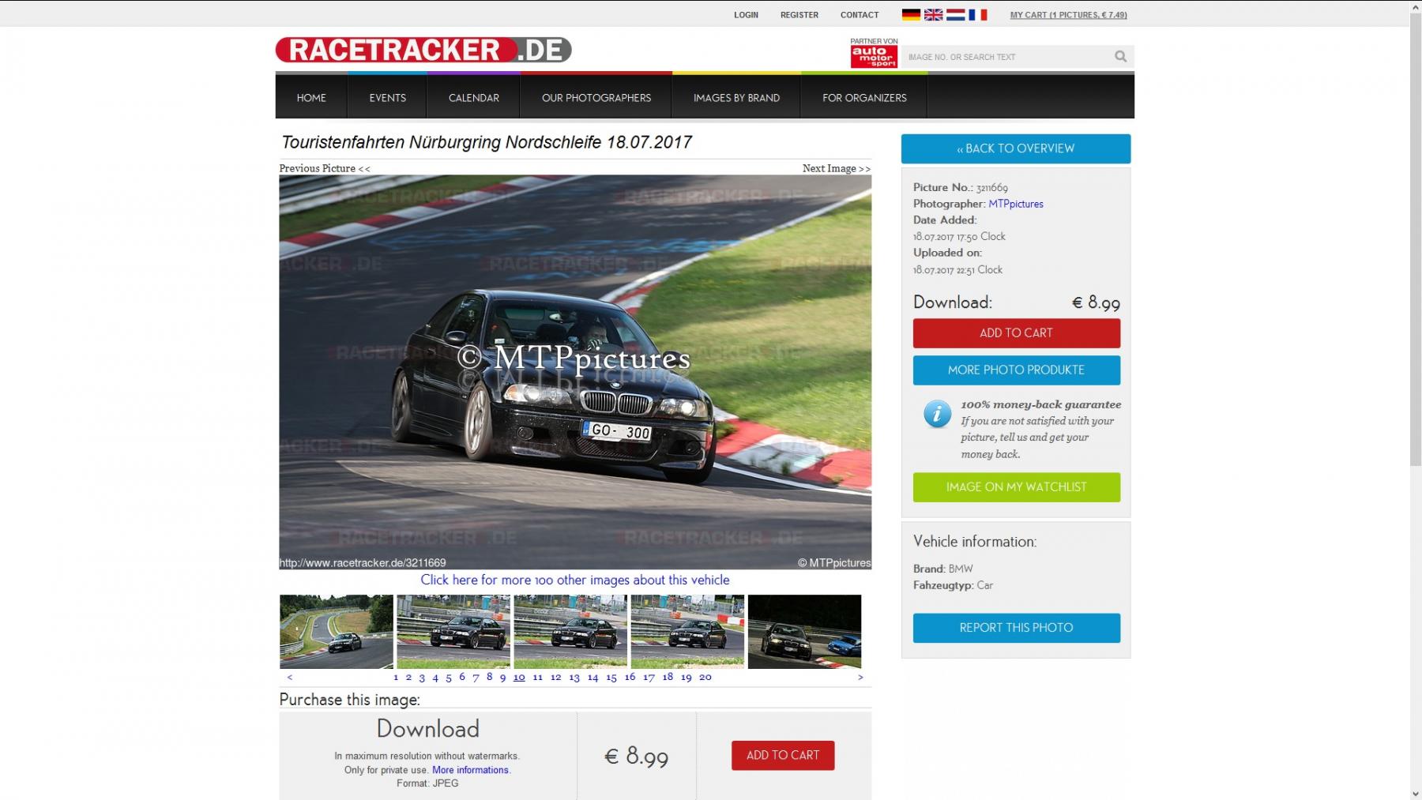The height and width of the screenshot is (800, 1422).
Task: Click the auto motor sport partner logo
Action: 873,55
